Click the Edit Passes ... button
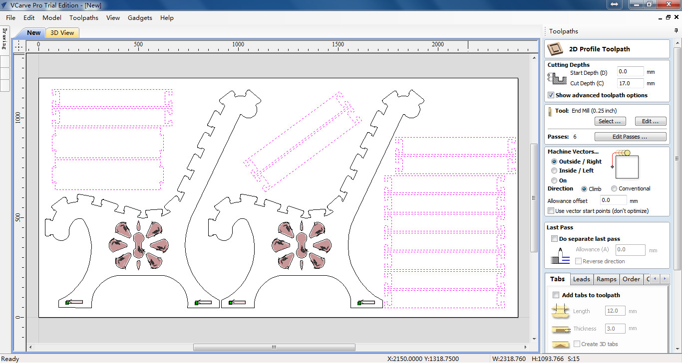Screen dimensions: 682x363 630,137
